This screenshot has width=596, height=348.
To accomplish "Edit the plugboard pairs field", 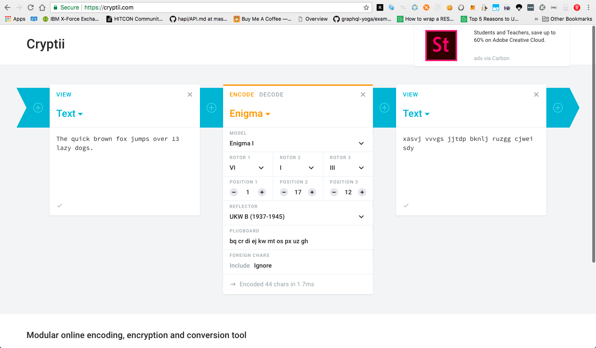I will tap(298, 241).
